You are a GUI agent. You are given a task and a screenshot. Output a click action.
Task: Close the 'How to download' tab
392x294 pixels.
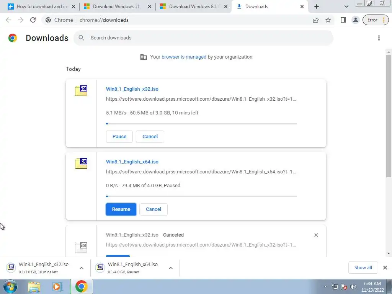pyautogui.click(x=73, y=7)
